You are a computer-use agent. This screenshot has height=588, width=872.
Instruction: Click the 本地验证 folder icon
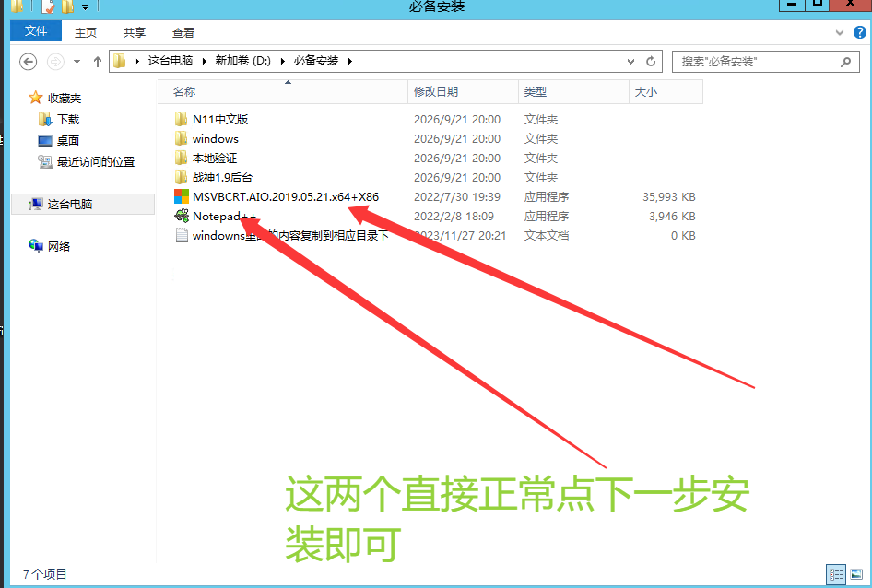(x=182, y=158)
